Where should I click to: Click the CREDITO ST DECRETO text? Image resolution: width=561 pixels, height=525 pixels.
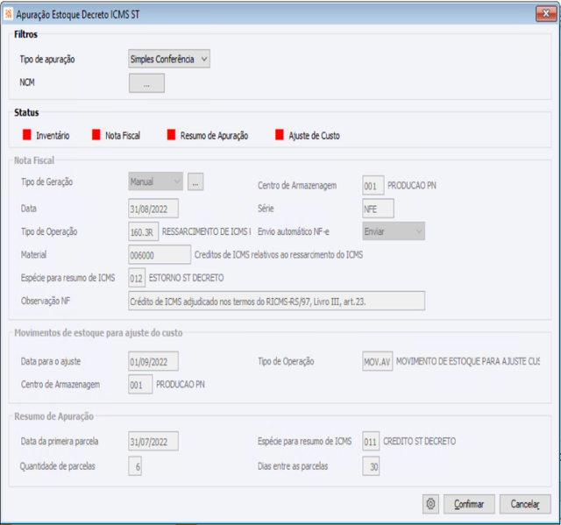pyautogui.click(x=419, y=442)
